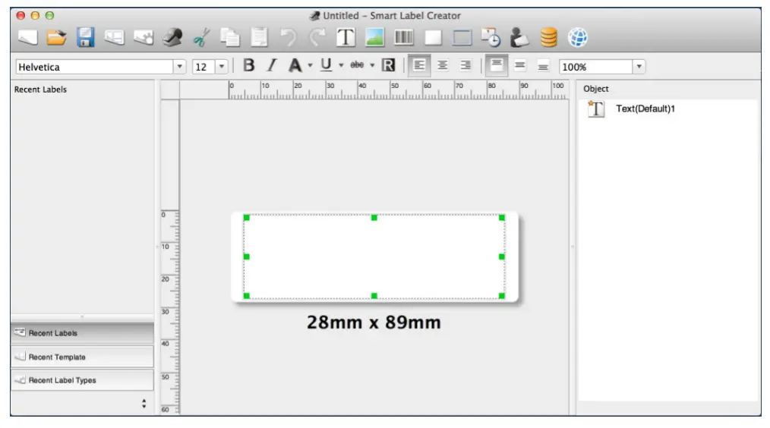Select Text(Default)1 in the Object list
This screenshot has height=428, width=770.
click(645, 109)
